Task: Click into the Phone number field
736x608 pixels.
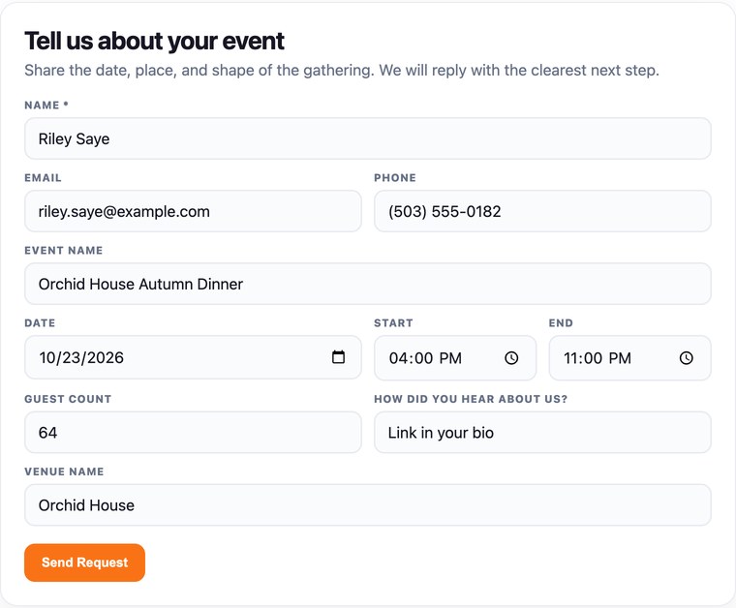Action: (542, 211)
